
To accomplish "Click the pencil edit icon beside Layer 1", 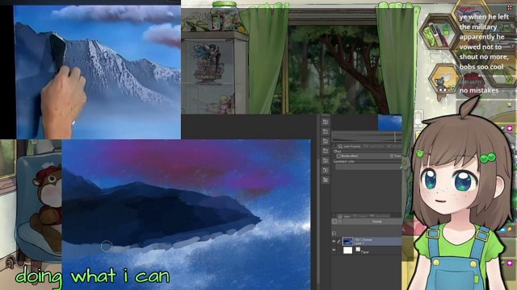I will (x=338, y=242).
